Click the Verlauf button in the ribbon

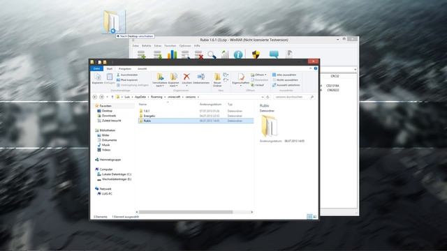tap(258, 85)
